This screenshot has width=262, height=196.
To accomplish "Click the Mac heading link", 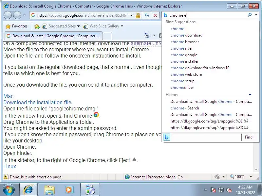I will [x=9, y=96].
